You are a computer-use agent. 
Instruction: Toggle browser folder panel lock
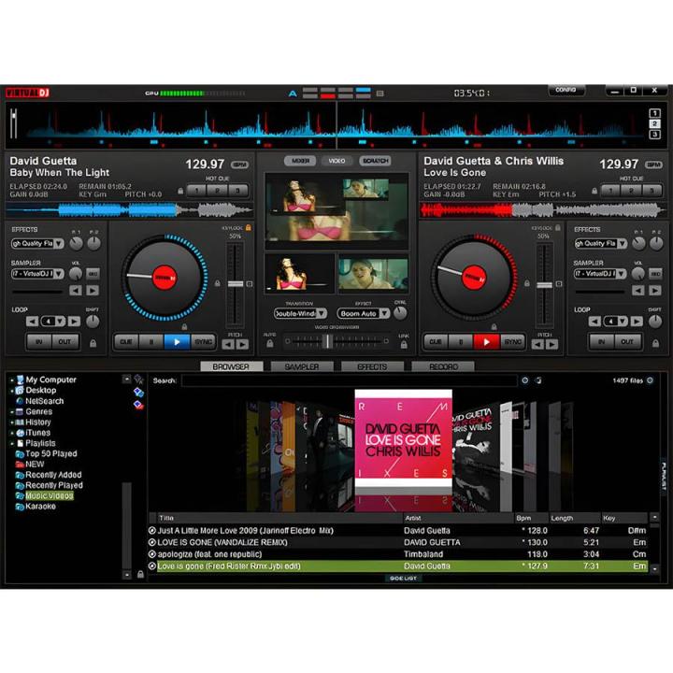[x=140, y=574]
